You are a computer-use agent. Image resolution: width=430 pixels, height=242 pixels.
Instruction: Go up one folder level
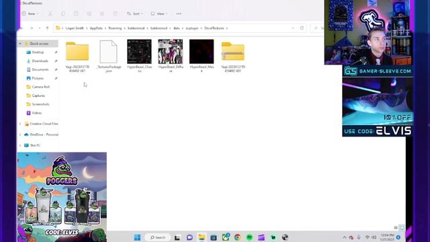(47, 28)
